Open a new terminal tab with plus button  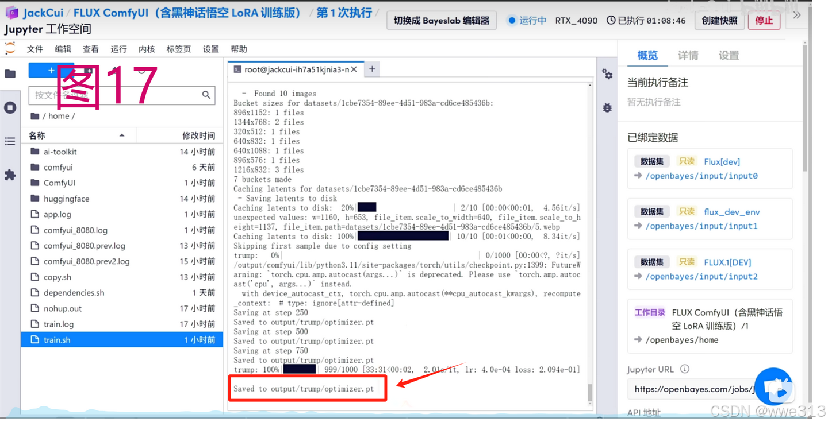click(371, 69)
